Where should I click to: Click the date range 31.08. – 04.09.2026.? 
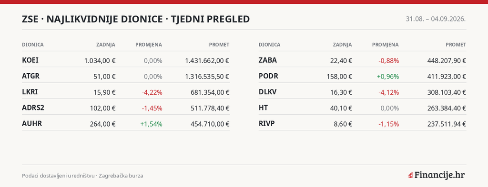point(436,19)
